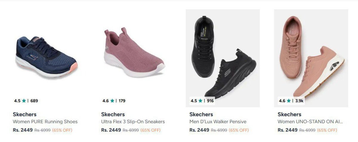This screenshot has height=142, width=358.
Task: Click the 65% OFF label under Ultra Flex 3
Action: tap(150, 130)
